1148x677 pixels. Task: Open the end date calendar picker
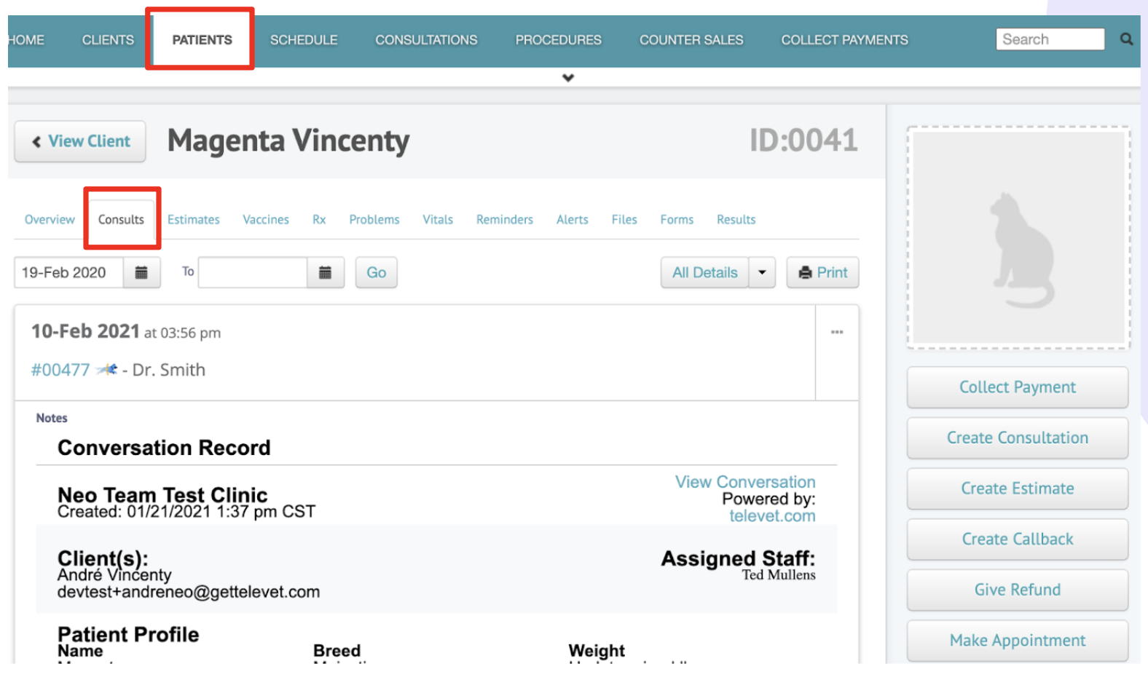click(x=325, y=272)
